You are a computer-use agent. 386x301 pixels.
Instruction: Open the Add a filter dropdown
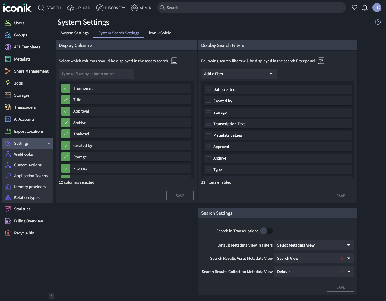pos(239,74)
